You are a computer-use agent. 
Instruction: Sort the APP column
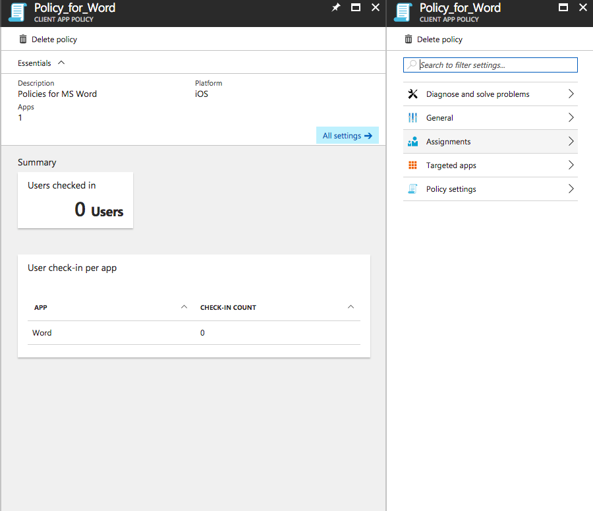click(x=183, y=307)
